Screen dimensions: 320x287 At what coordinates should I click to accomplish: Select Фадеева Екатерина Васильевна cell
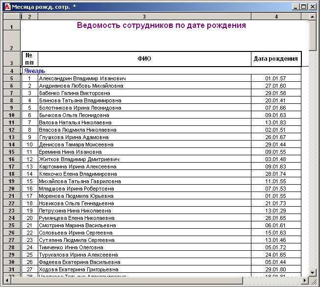pos(144,262)
